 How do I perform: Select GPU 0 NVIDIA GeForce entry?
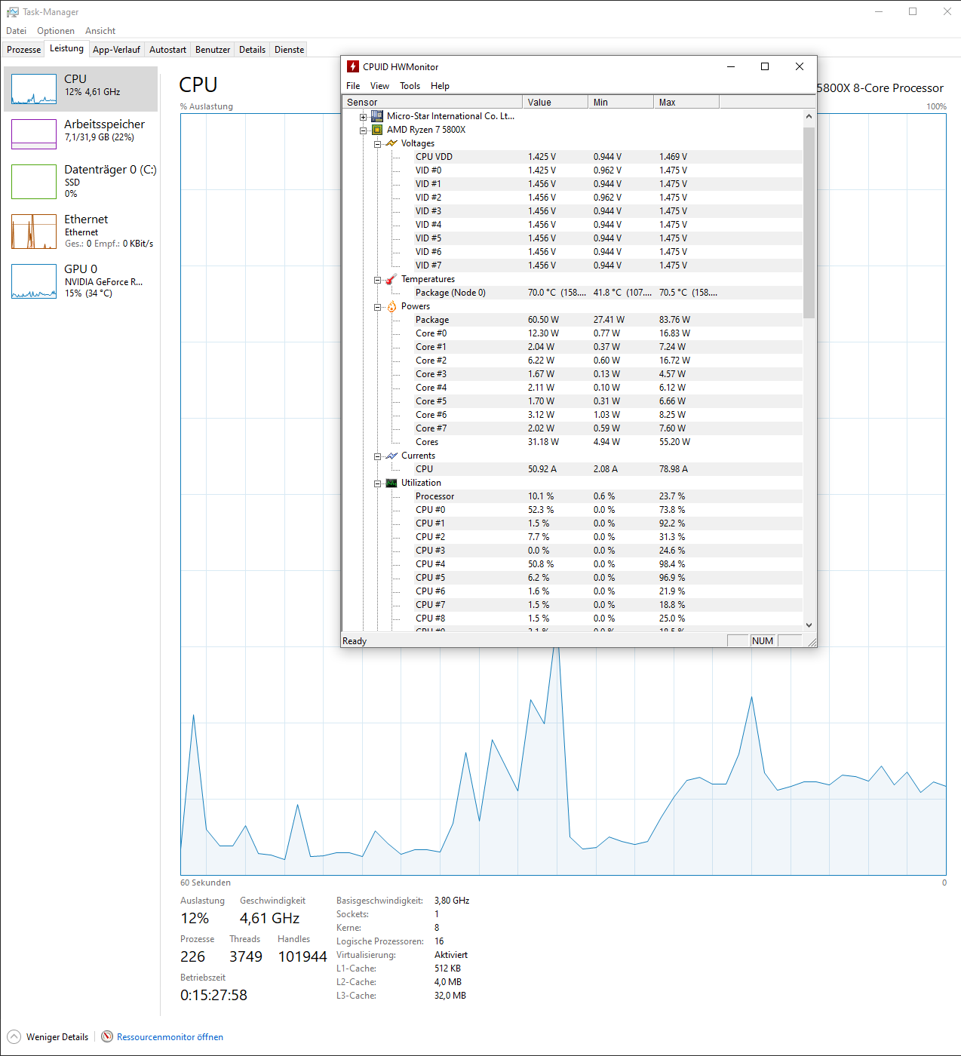(81, 281)
